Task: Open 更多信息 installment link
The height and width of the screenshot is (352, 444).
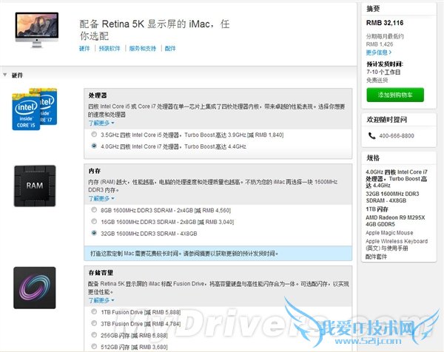Action: point(379,53)
